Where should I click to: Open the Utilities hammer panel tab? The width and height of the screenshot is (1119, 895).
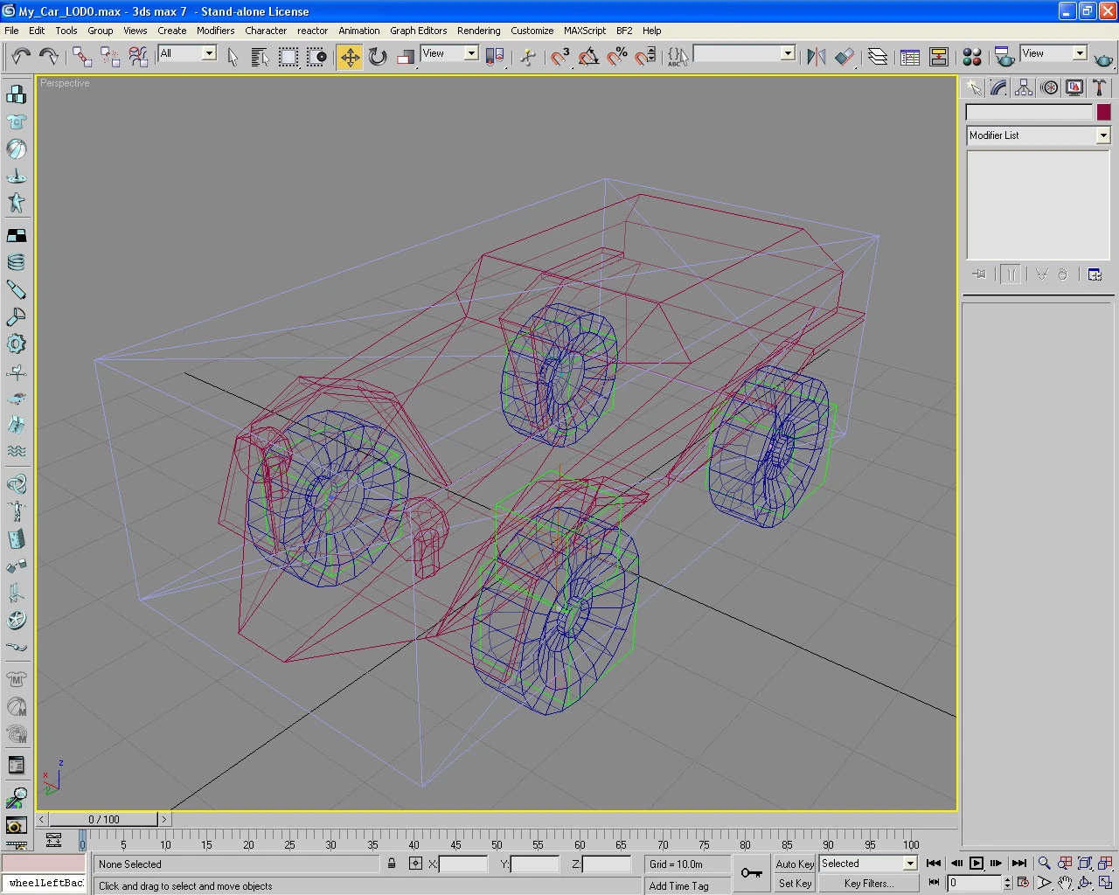[1099, 87]
